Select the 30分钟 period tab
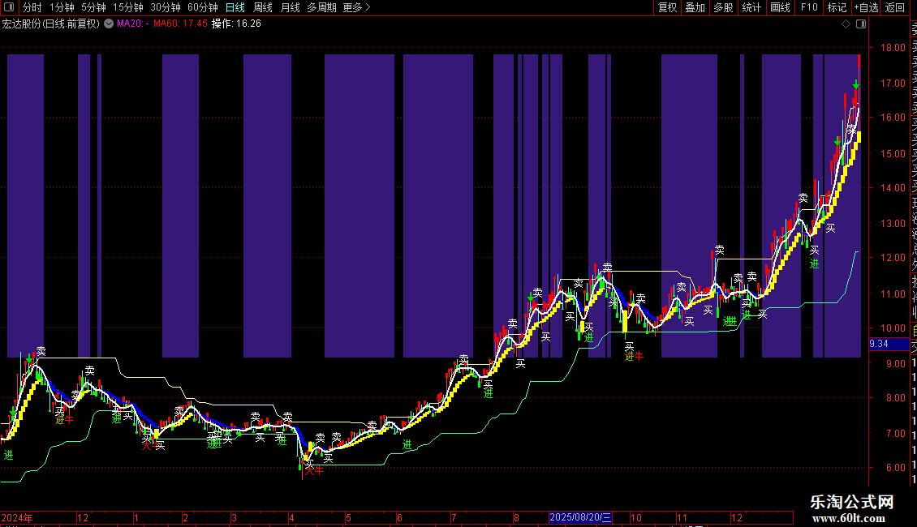917x527 pixels. pos(166,7)
